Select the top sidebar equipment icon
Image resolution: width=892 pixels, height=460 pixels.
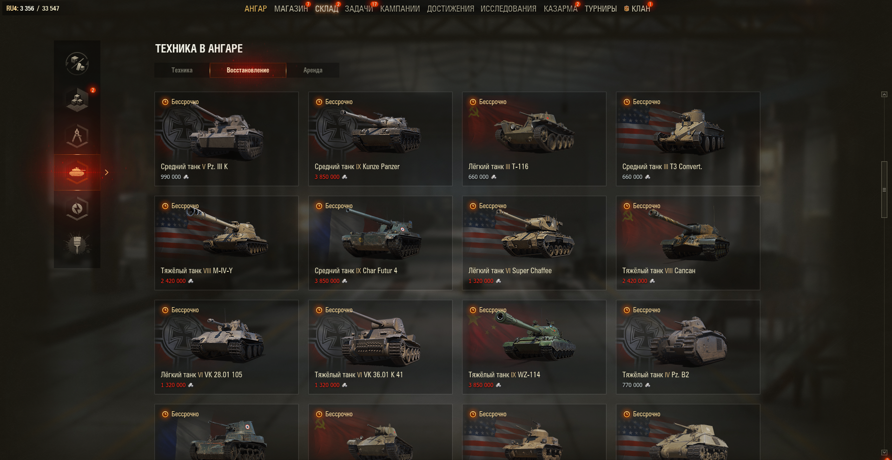tap(77, 63)
